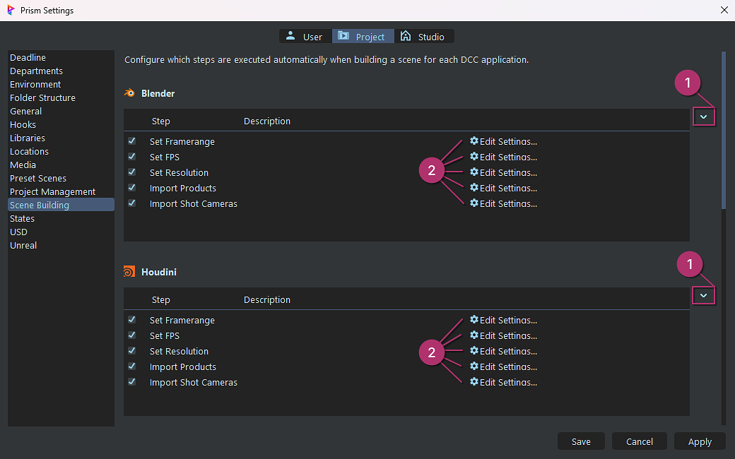735x459 pixels.
Task: Click the Prism logo in title bar
Action: [x=11, y=11]
